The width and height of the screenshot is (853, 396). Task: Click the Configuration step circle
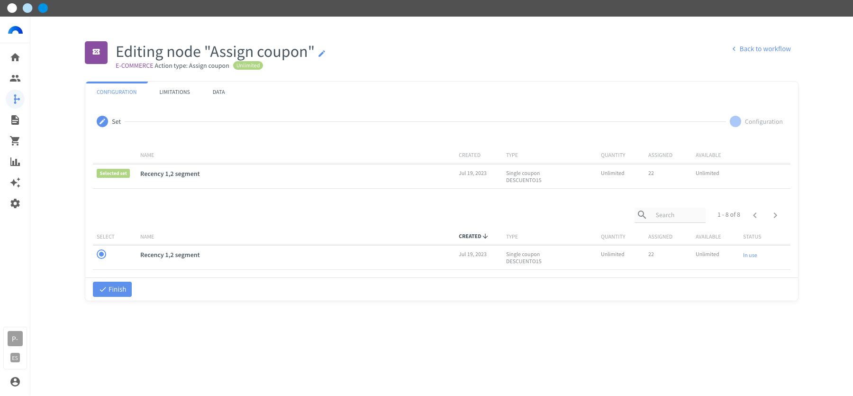click(735, 121)
